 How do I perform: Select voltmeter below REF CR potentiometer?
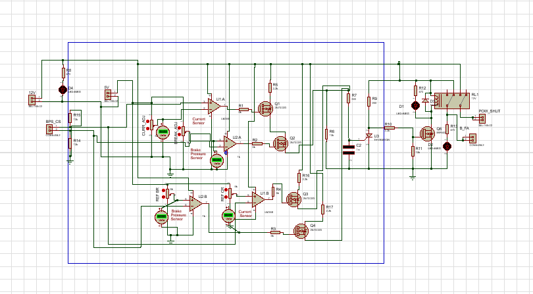point(229,216)
